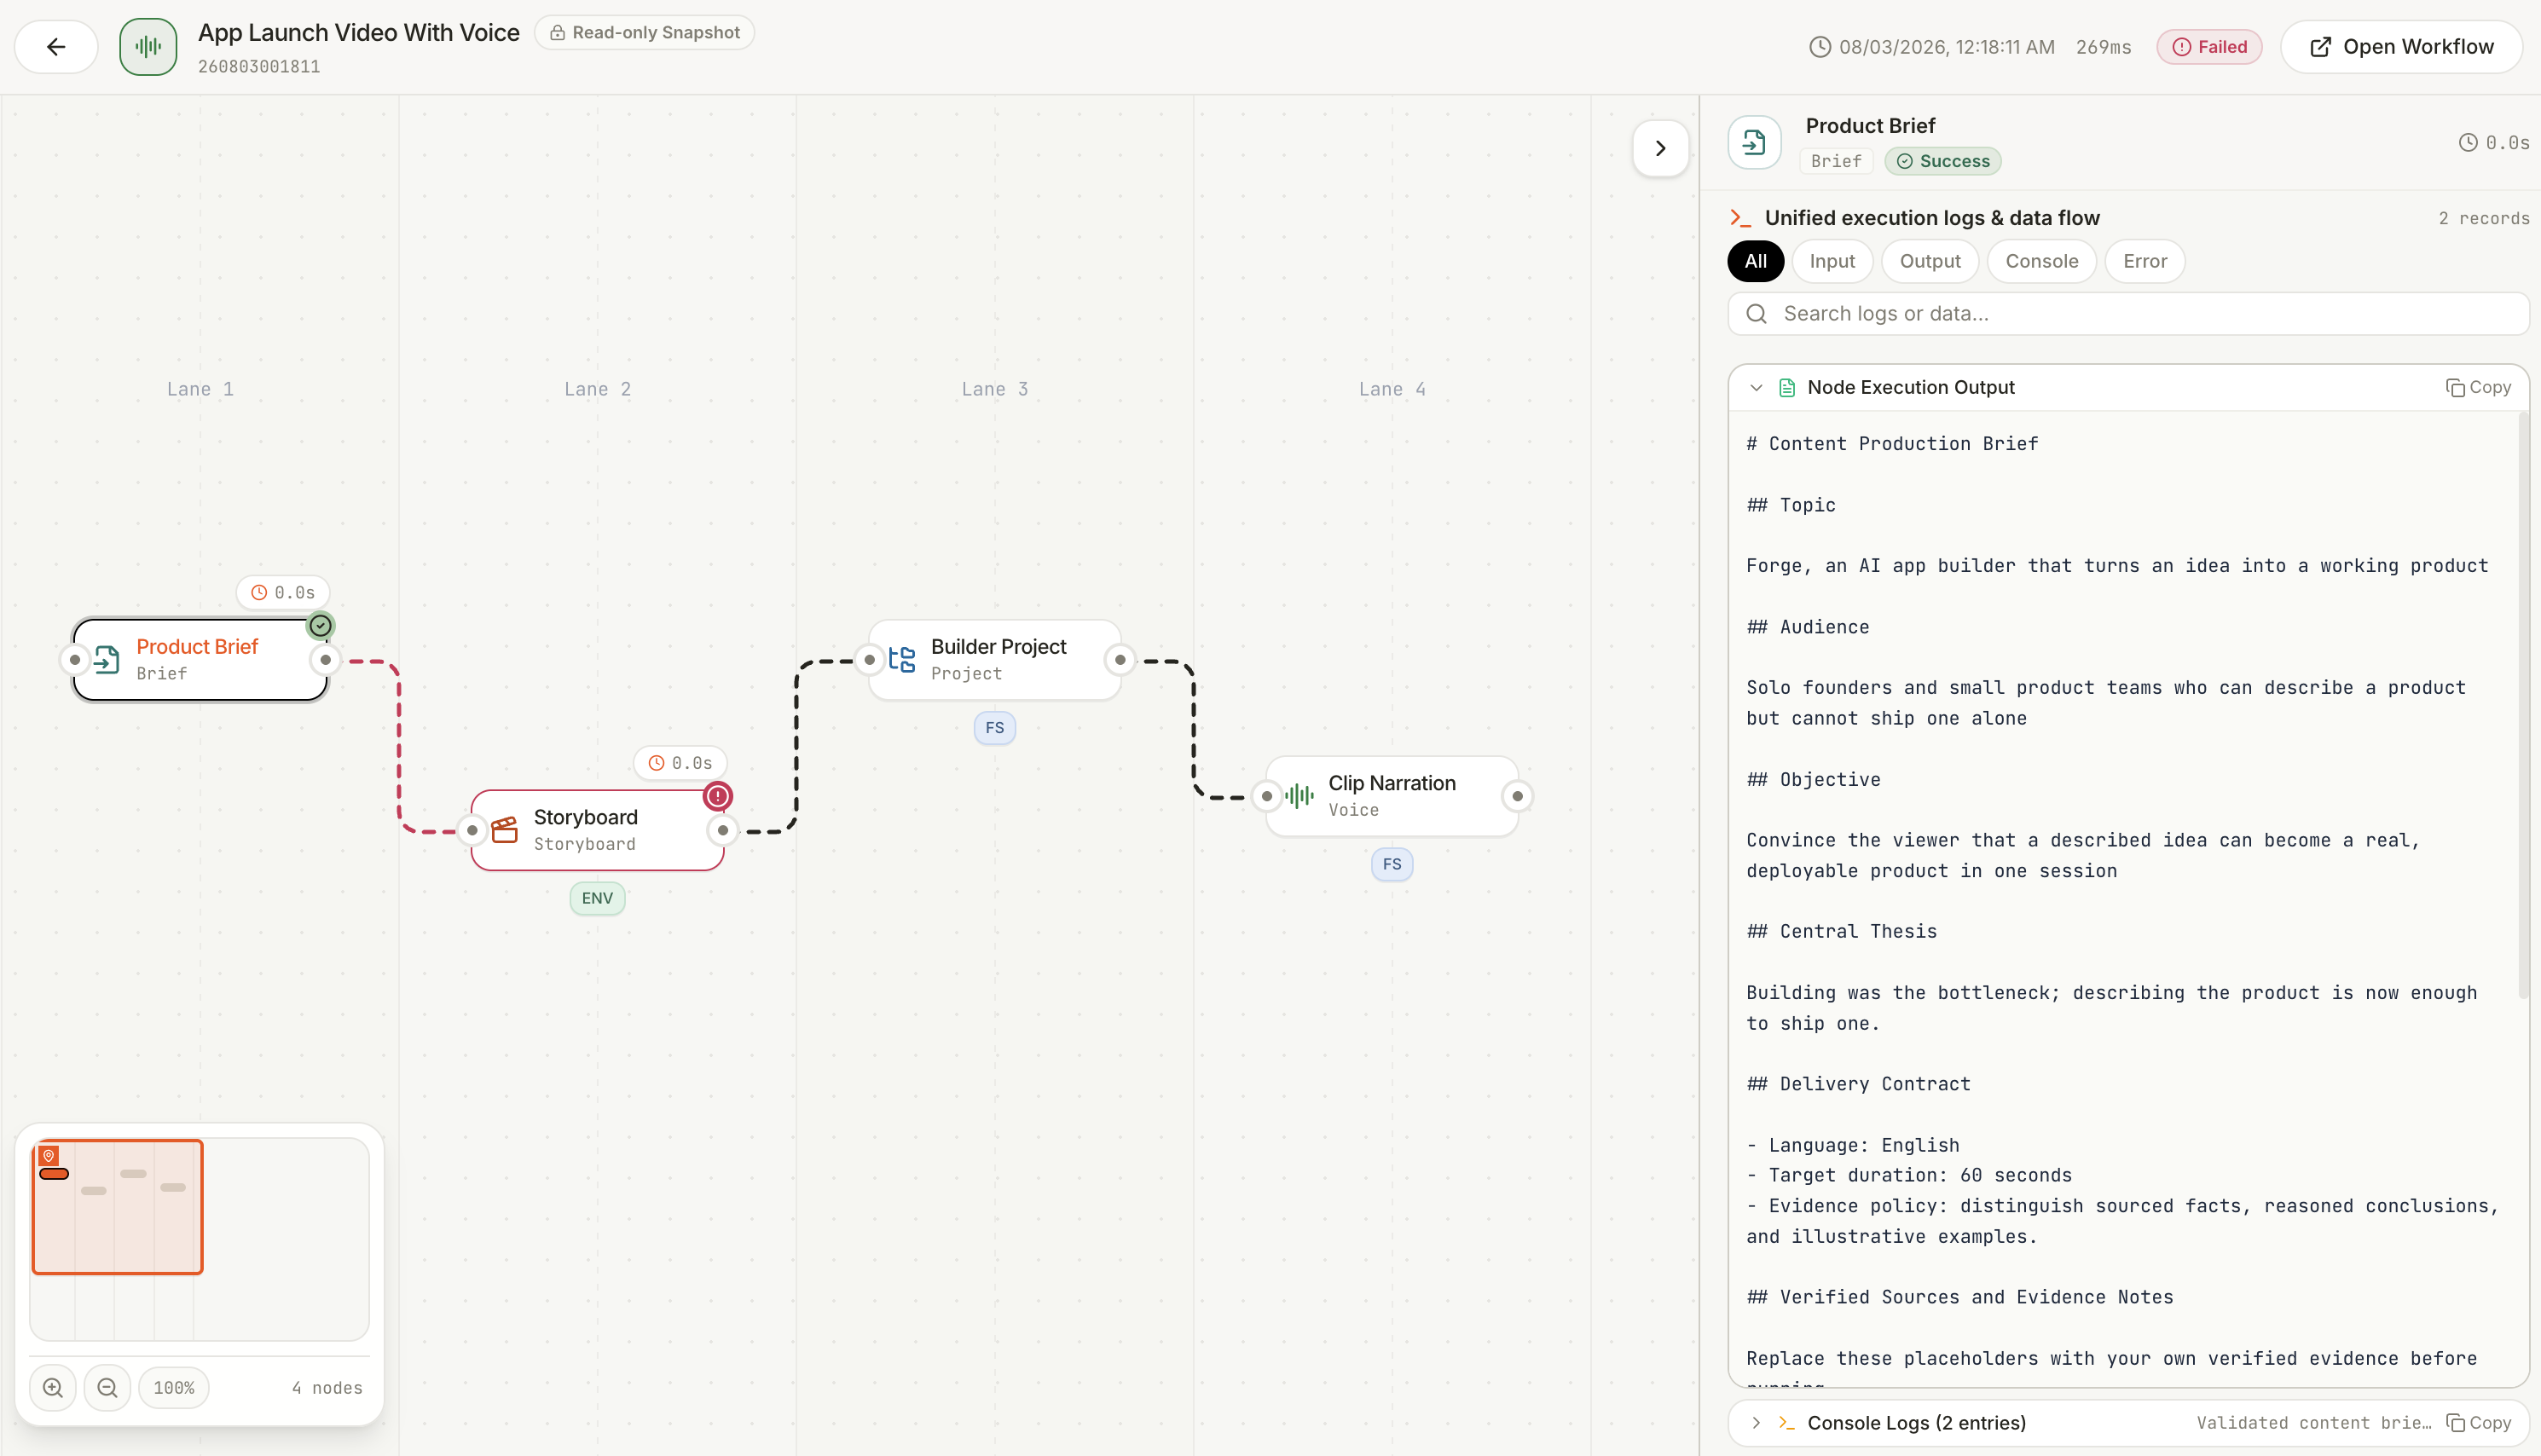Click the 0.0s timer badge above Product Brief
The height and width of the screenshot is (1456, 2541).
point(283,592)
